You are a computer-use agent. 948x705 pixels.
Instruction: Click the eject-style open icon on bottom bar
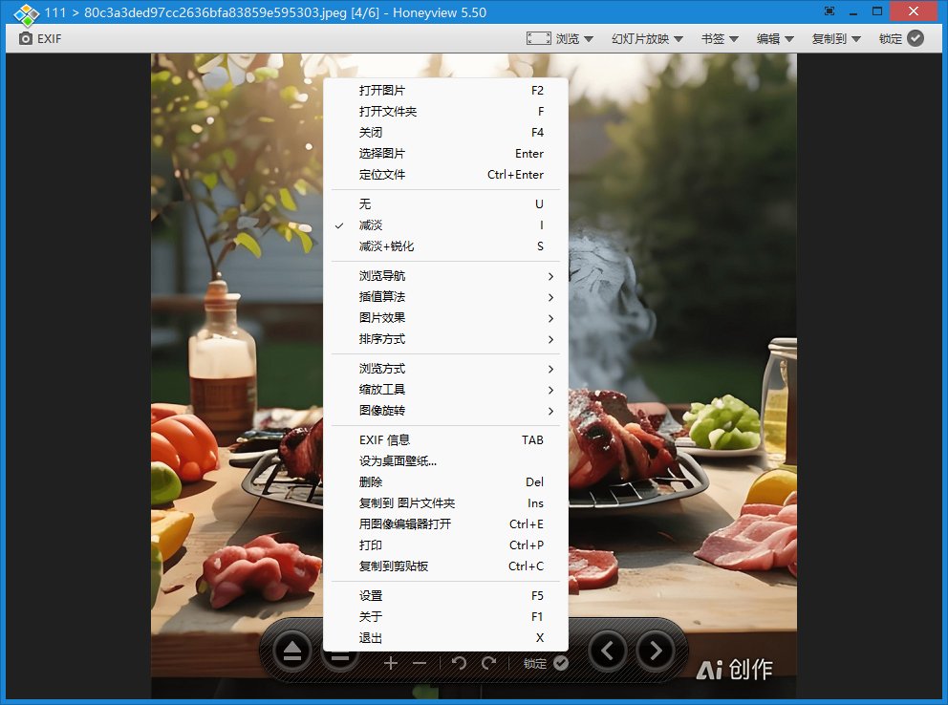tap(291, 651)
